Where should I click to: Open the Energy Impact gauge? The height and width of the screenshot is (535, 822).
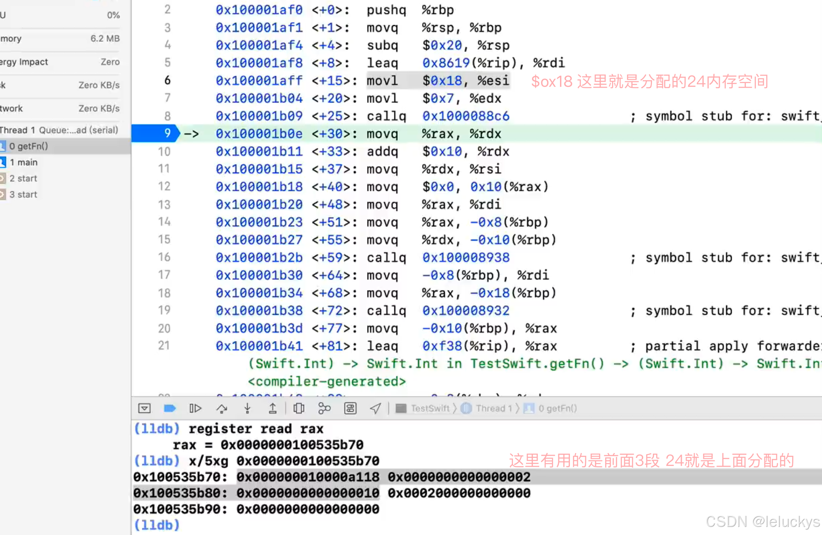tap(60, 62)
